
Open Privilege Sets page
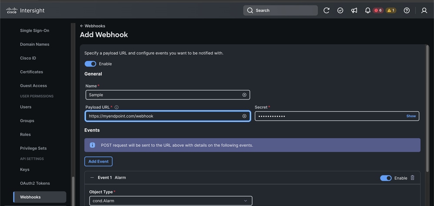click(33, 148)
